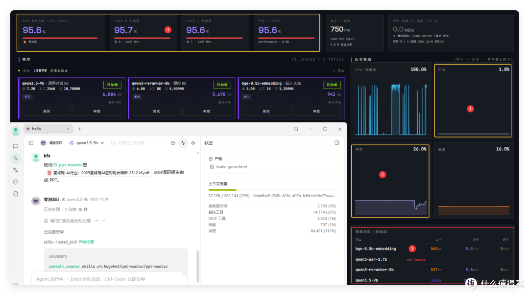Open search via magnifier icon in title bar
Screen dimensions: 529x295
point(296,129)
